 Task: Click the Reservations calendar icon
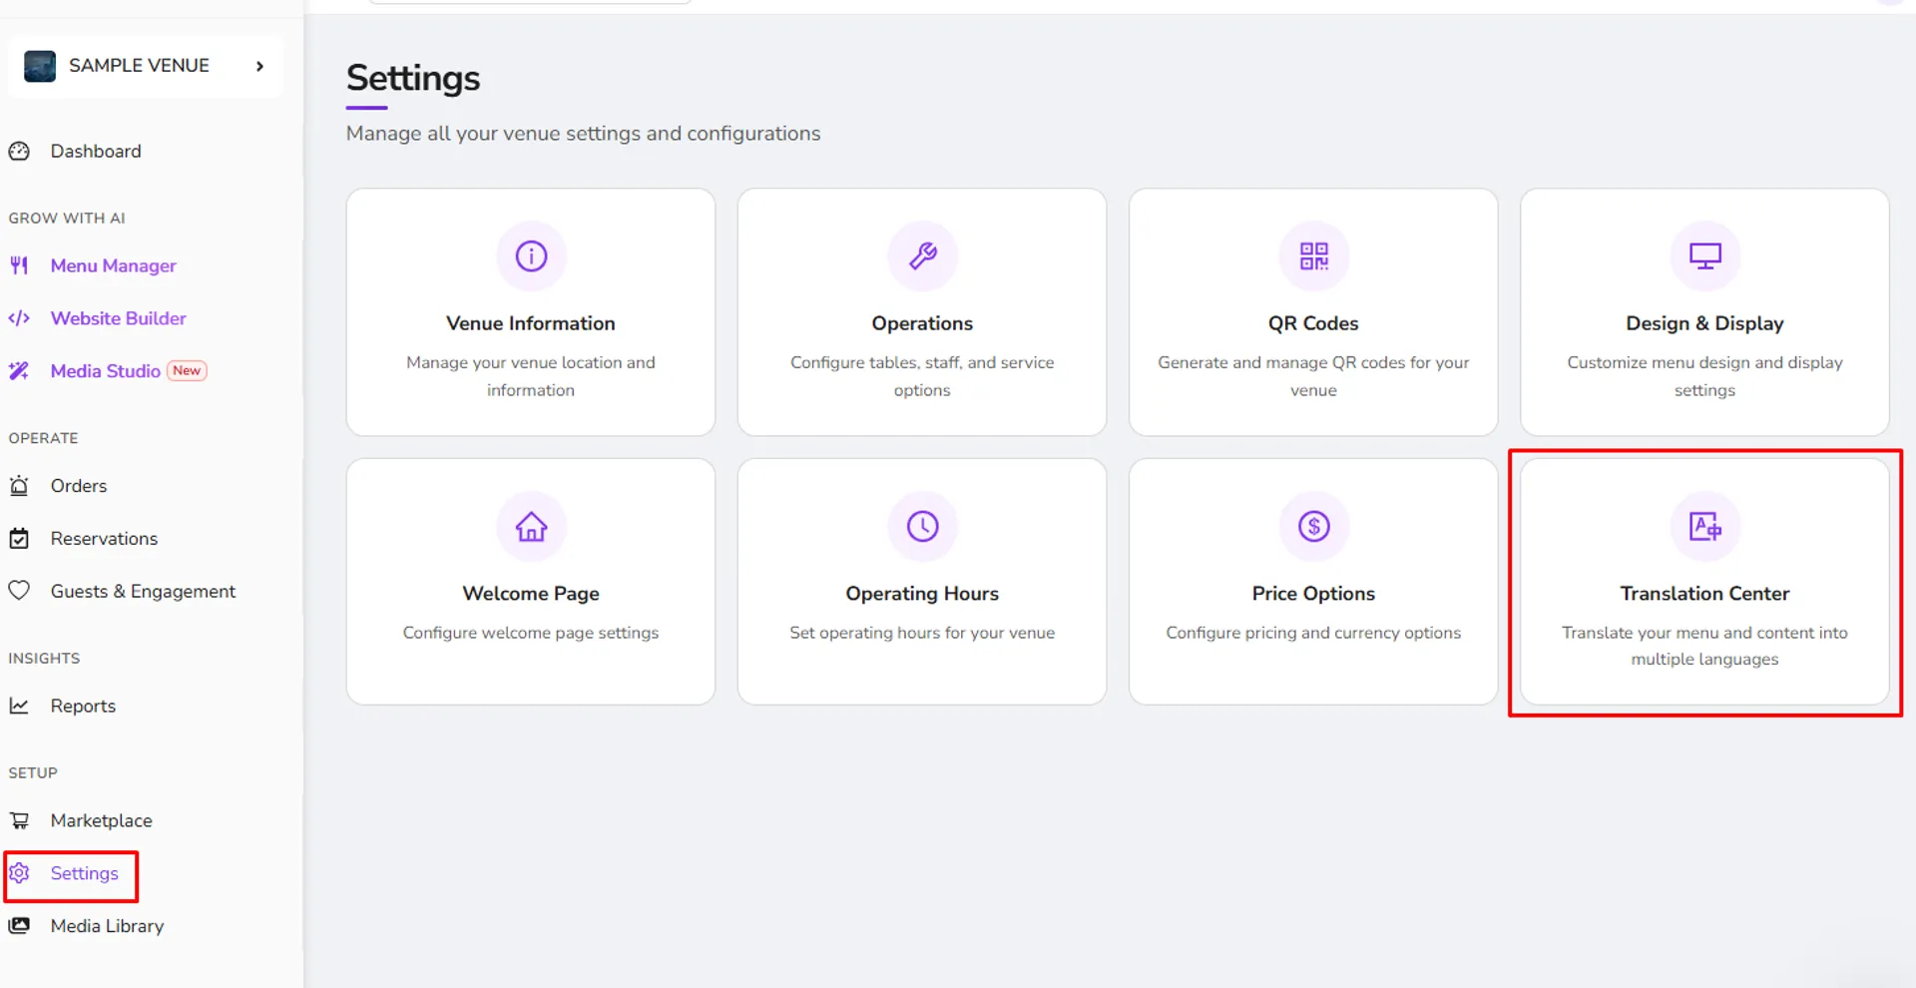[19, 539]
